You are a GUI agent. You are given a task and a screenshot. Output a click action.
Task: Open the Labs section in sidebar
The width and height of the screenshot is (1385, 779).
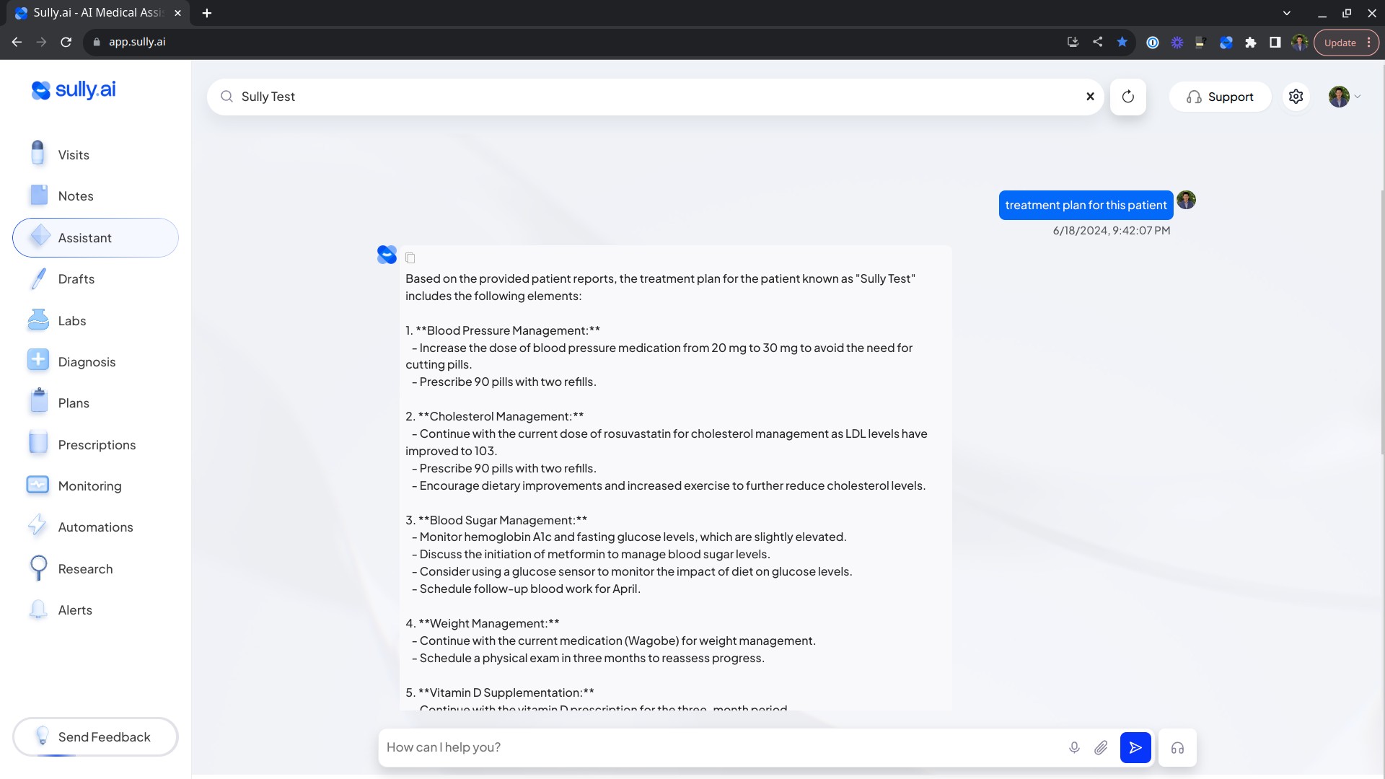point(71,321)
